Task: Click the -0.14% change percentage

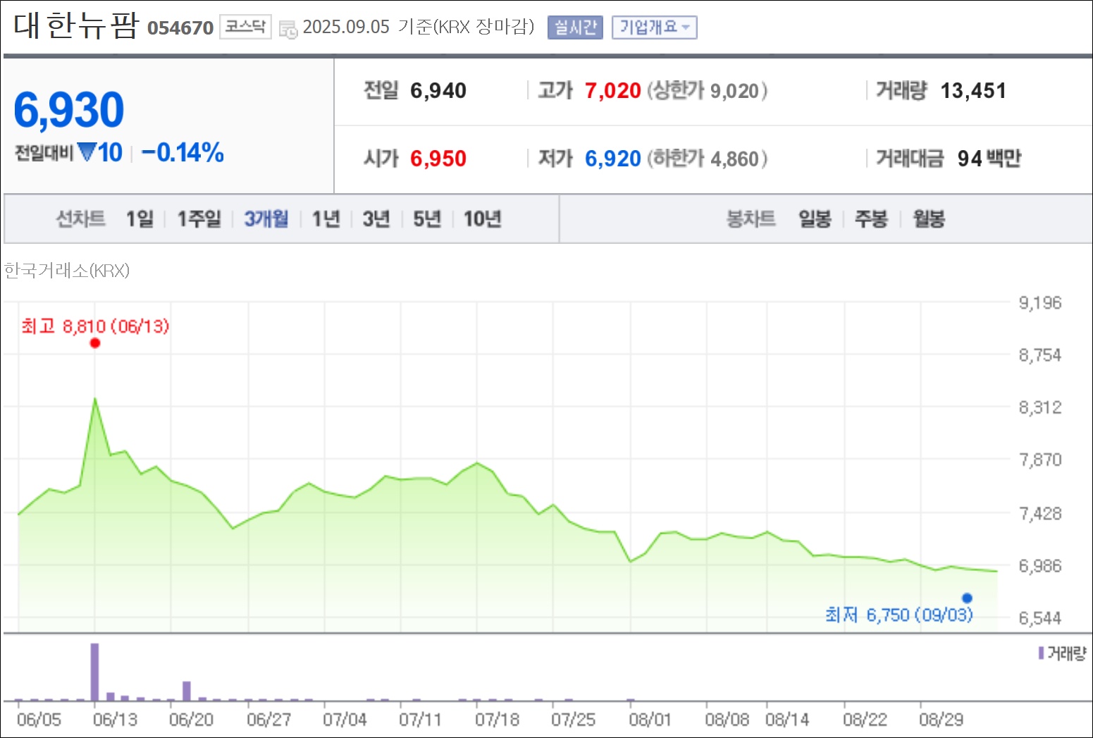Action: click(x=183, y=152)
